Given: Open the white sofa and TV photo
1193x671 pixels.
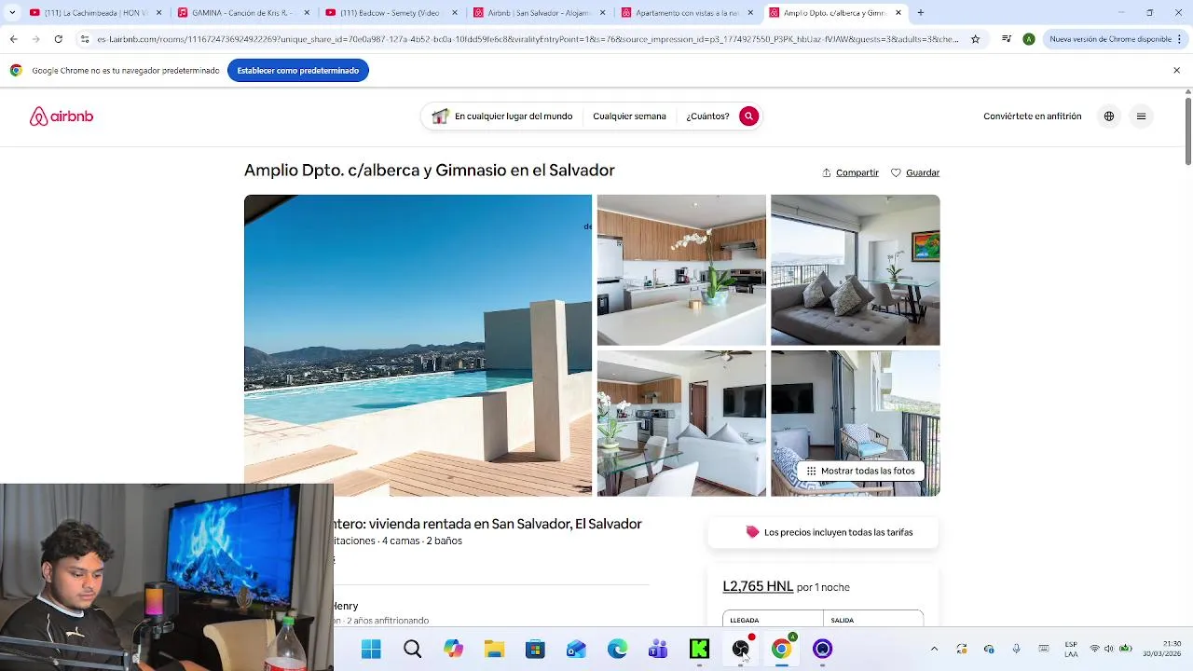Looking at the screenshot, I should tap(681, 423).
